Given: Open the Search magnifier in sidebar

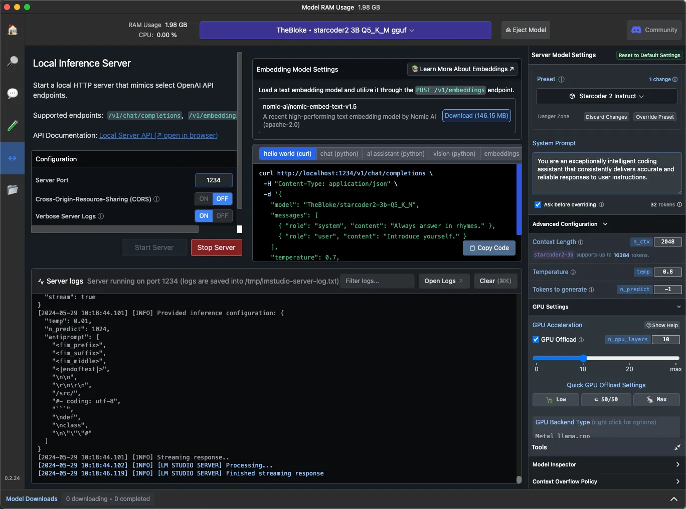Looking at the screenshot, I should click(x=13, y=62).
